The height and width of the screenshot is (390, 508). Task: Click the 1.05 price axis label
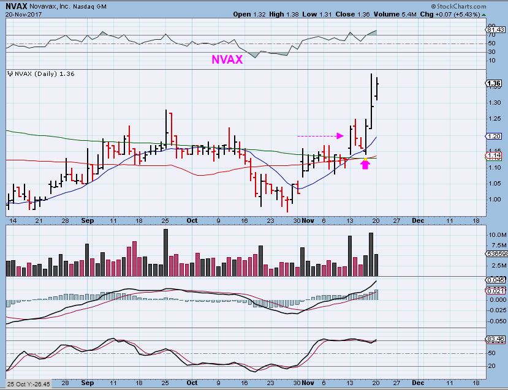click(495, 184)
